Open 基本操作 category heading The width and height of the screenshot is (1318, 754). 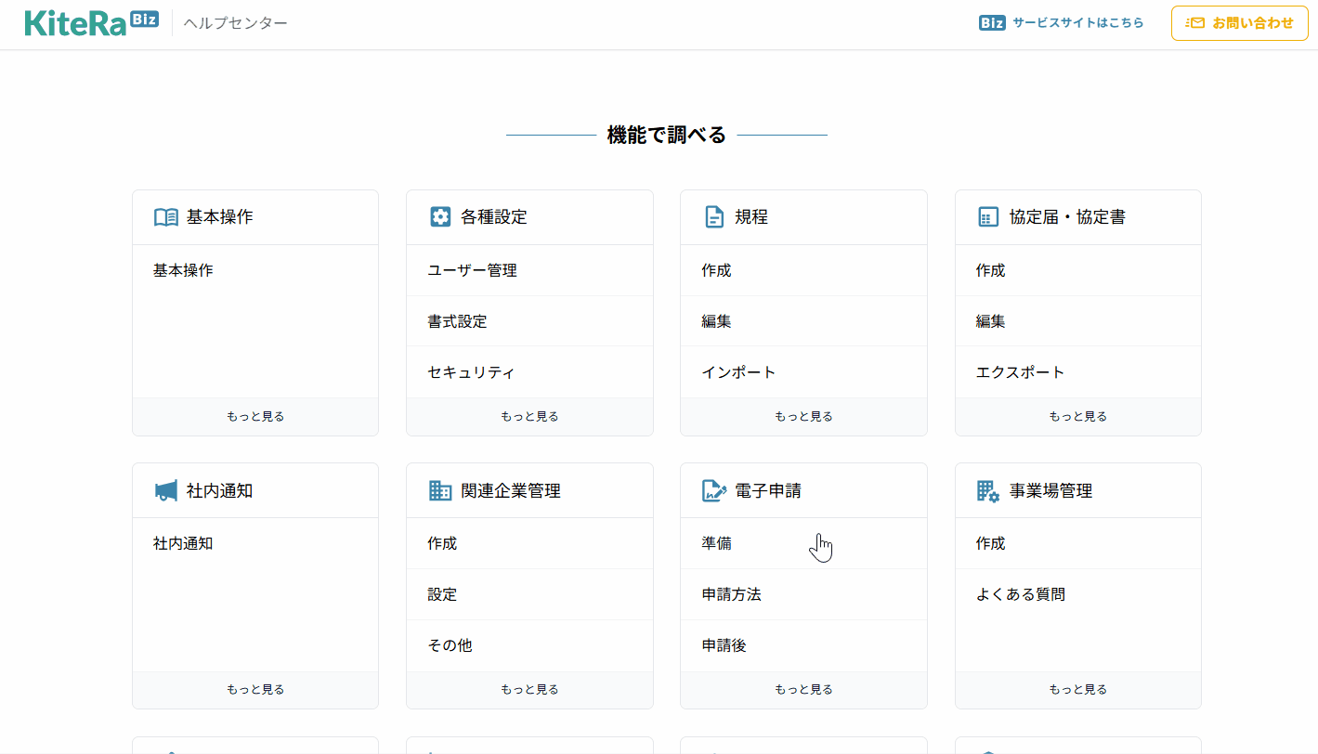coord(219,217)
